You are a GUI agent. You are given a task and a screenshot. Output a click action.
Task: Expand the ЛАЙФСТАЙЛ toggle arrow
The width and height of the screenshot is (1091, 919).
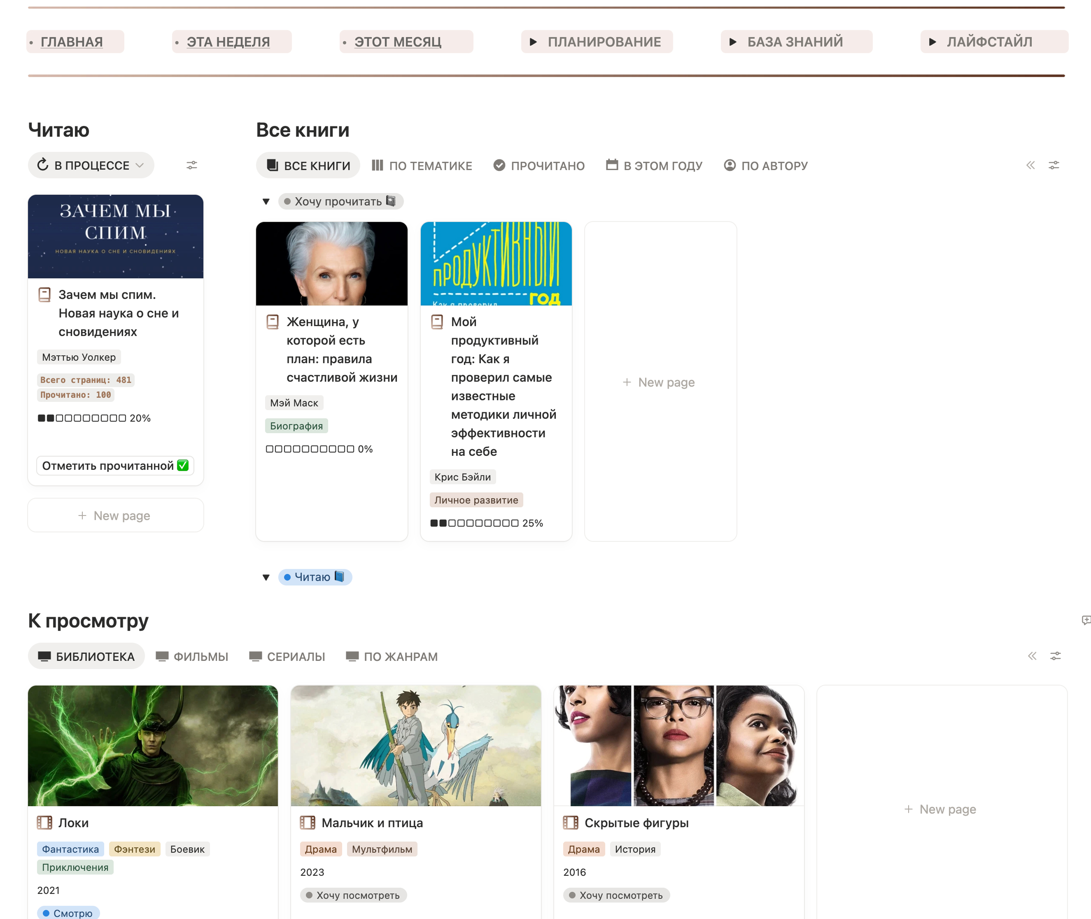tap(932, 42)
